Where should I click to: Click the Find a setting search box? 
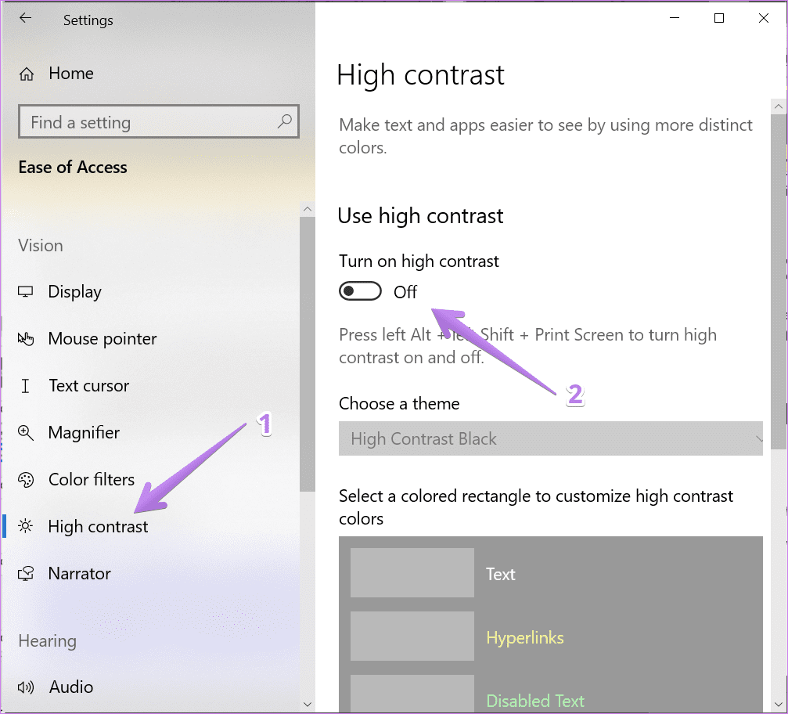point(159,121)
